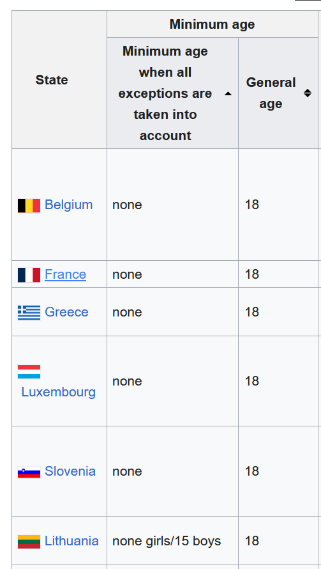Screen dimensions: 321x569
Task: Click the top Minimum age group header
Action: pyautogui.click(x=213, y=24)
